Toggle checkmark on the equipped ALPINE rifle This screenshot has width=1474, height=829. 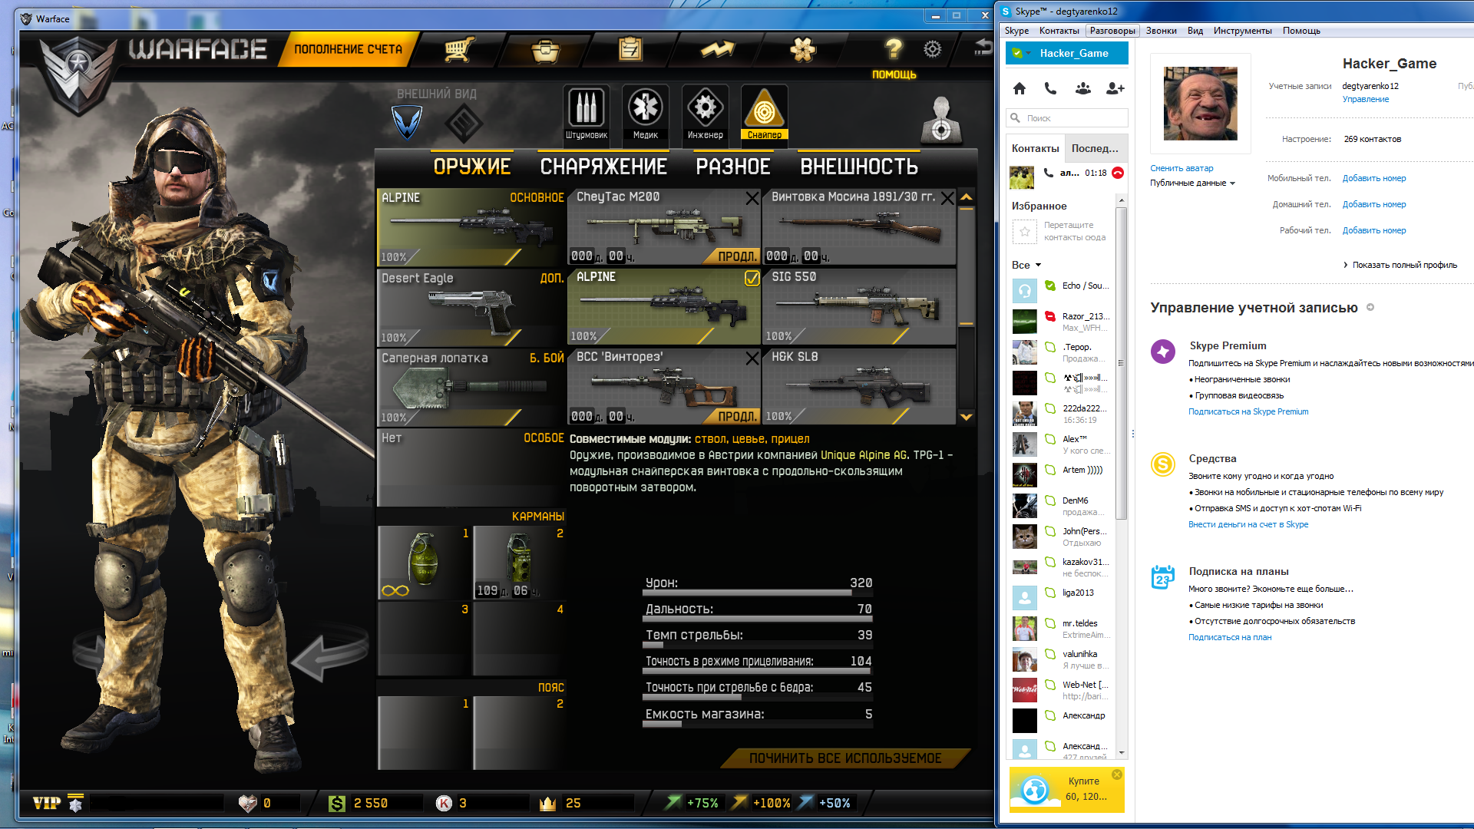752,279
